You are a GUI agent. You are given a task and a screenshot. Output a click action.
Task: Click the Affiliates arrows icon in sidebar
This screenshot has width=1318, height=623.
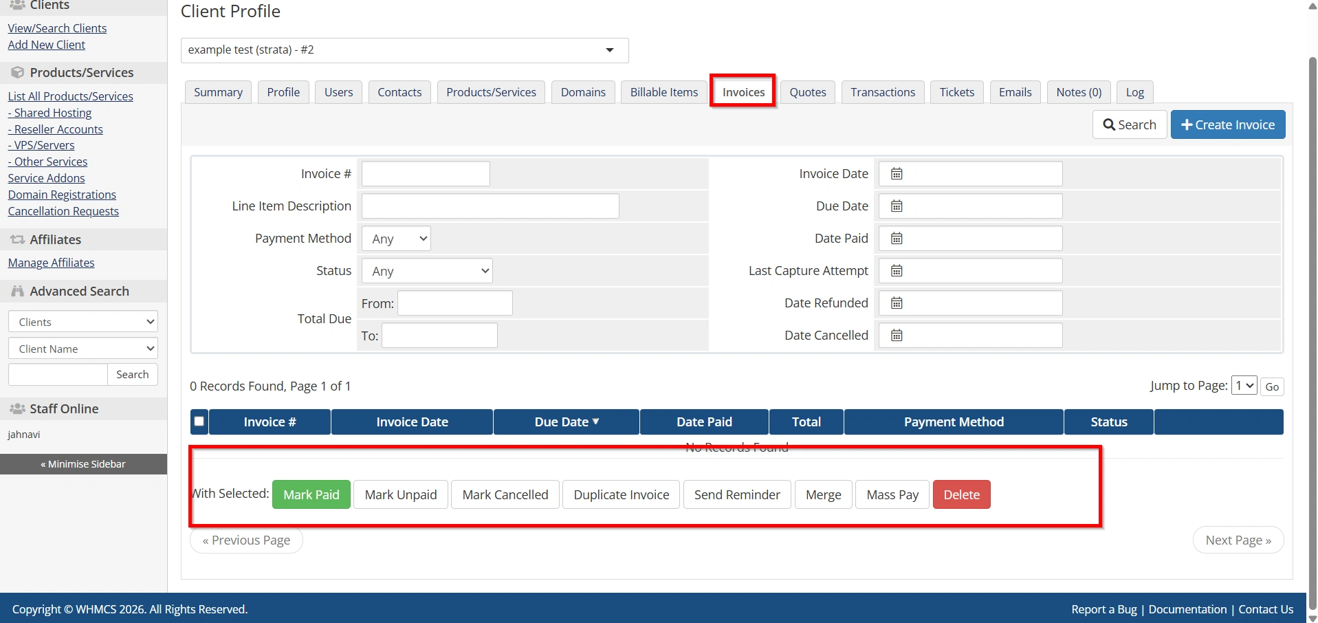coord(17,239)
